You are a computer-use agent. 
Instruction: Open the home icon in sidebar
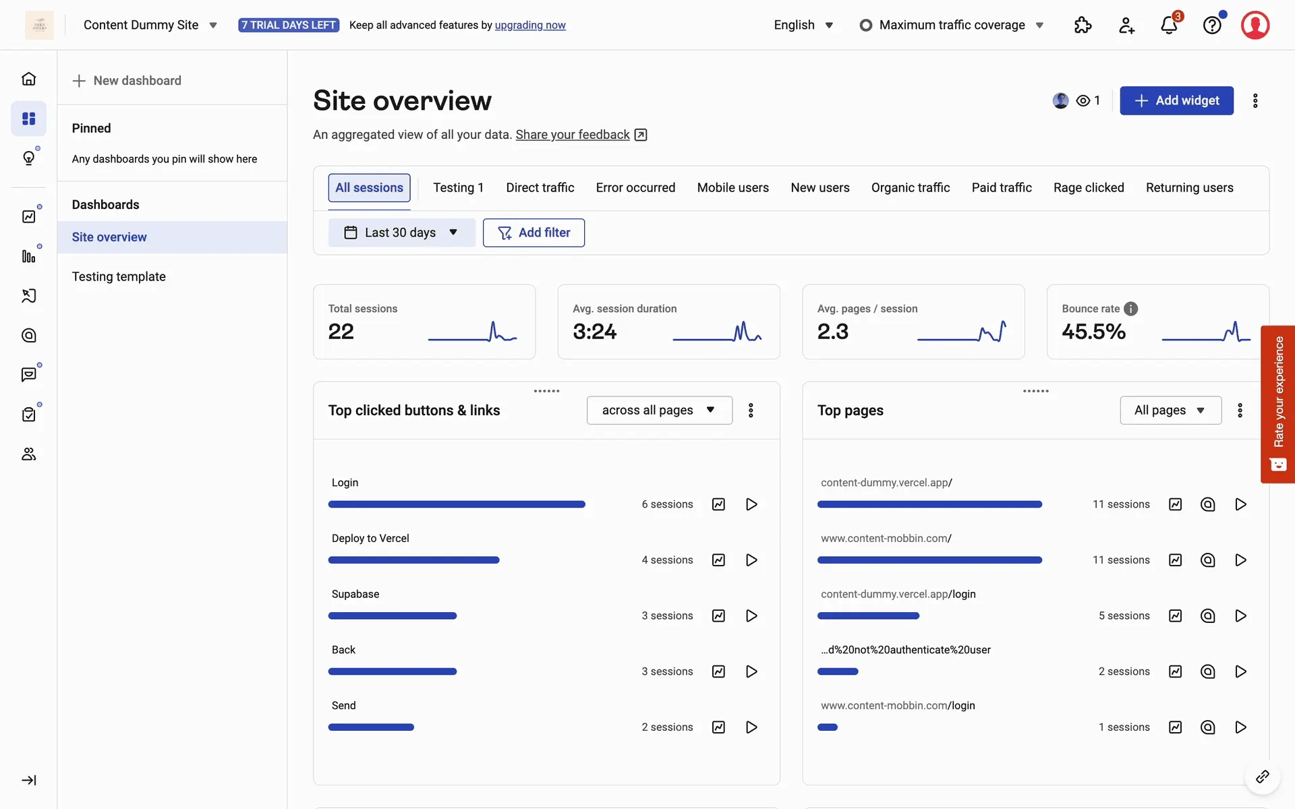(28, 79)
